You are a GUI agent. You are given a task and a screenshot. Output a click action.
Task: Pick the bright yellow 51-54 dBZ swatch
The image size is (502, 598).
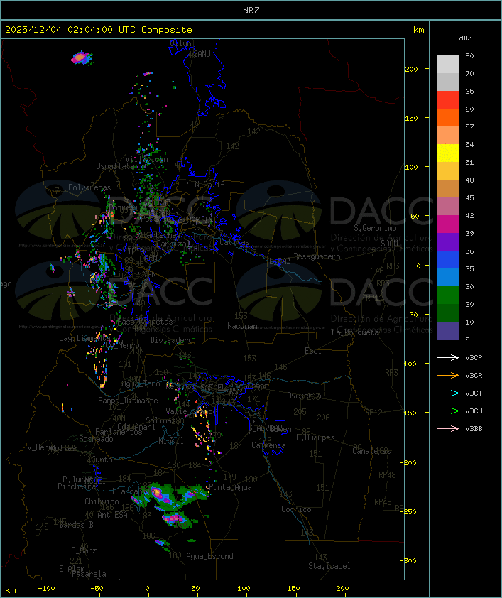click(x=448, y=153)
